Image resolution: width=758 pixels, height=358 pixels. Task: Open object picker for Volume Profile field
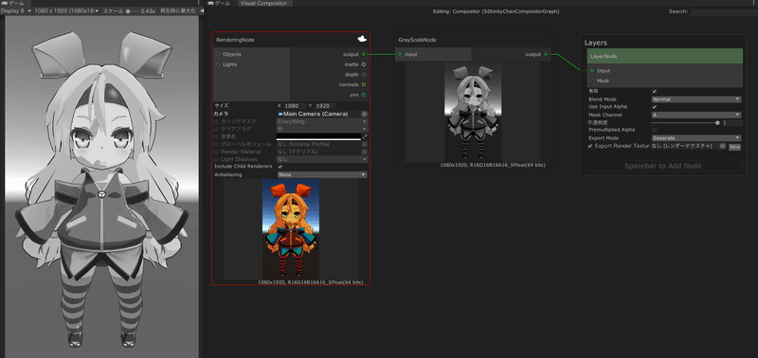pos(364,144)
